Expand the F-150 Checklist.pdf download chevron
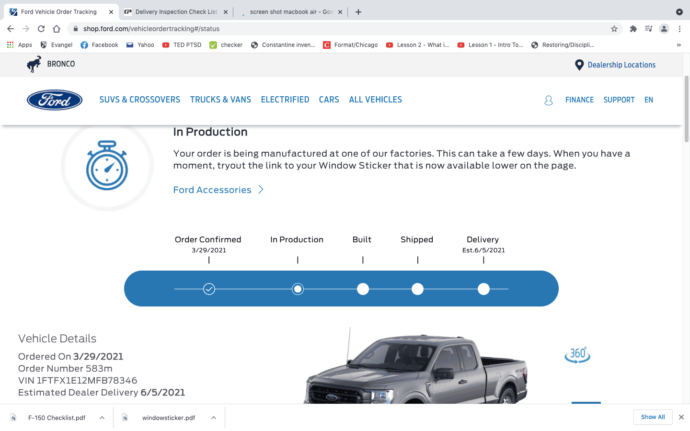Viewport: 690px width, 431px height. 101,417
